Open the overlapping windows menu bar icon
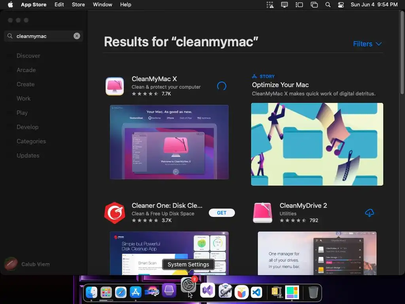 (314, 5)
